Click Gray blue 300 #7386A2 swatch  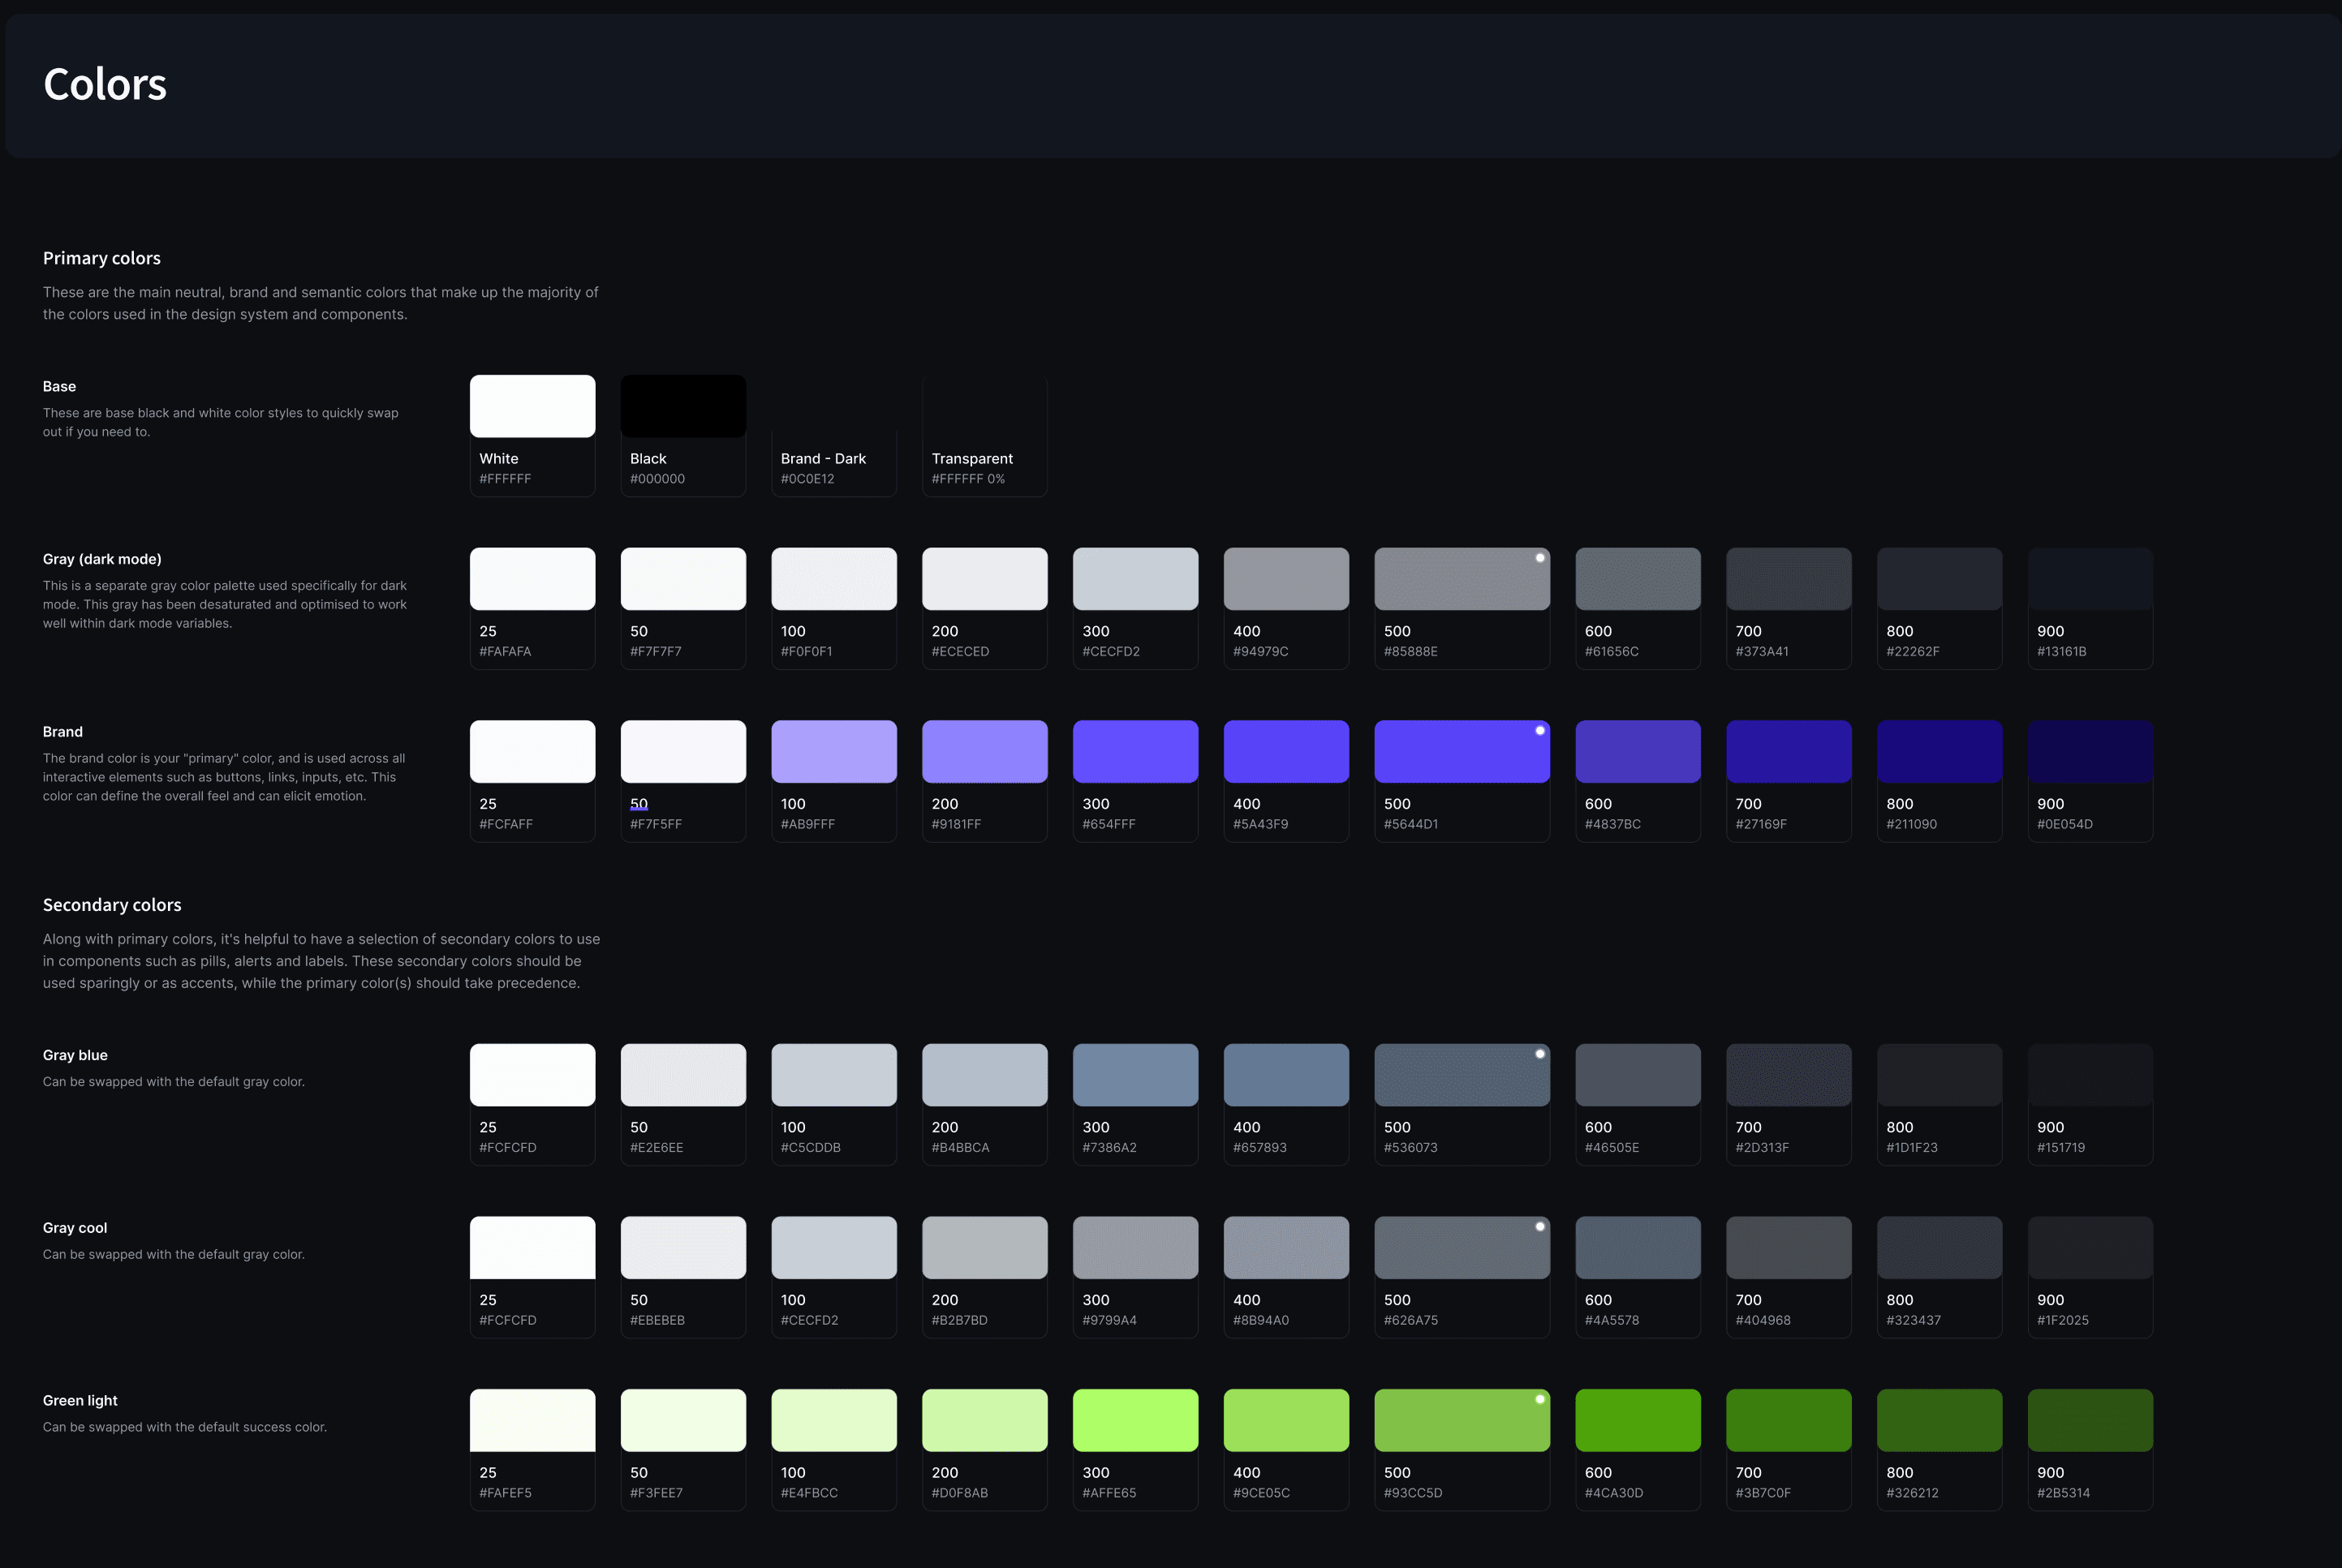[x=1135, y=1075]
